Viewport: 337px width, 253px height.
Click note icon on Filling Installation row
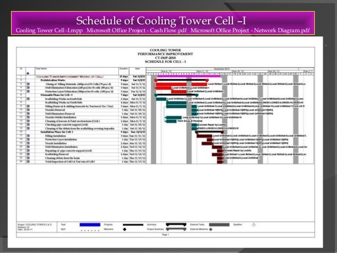(28, 136)
